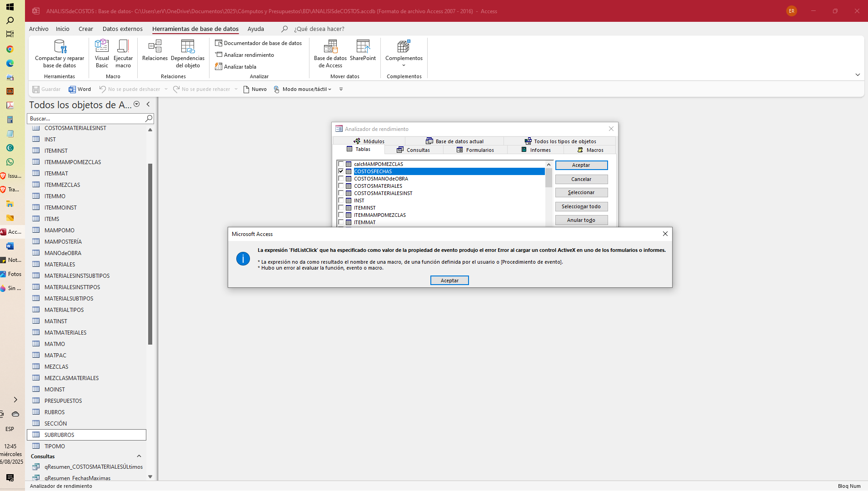Check the COSTOSMATERIALES checkbox in analyzer
The width and height of the screenshot is (868, 491).
(341, 186)
